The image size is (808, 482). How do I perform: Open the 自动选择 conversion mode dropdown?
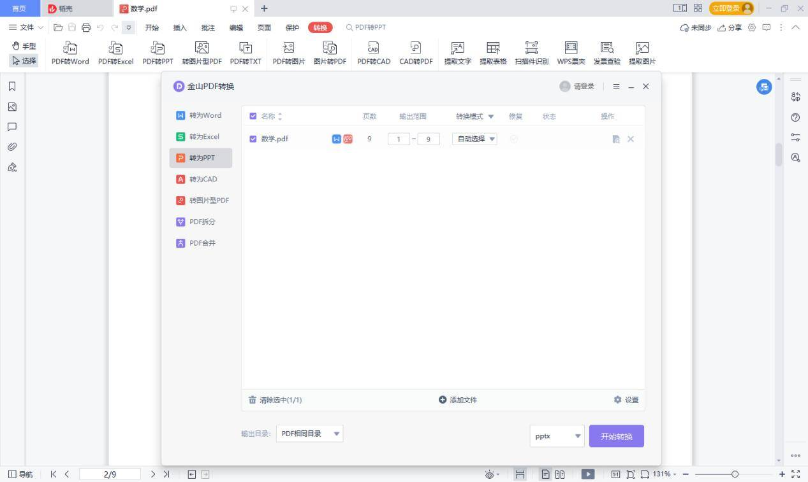(474, 138)
